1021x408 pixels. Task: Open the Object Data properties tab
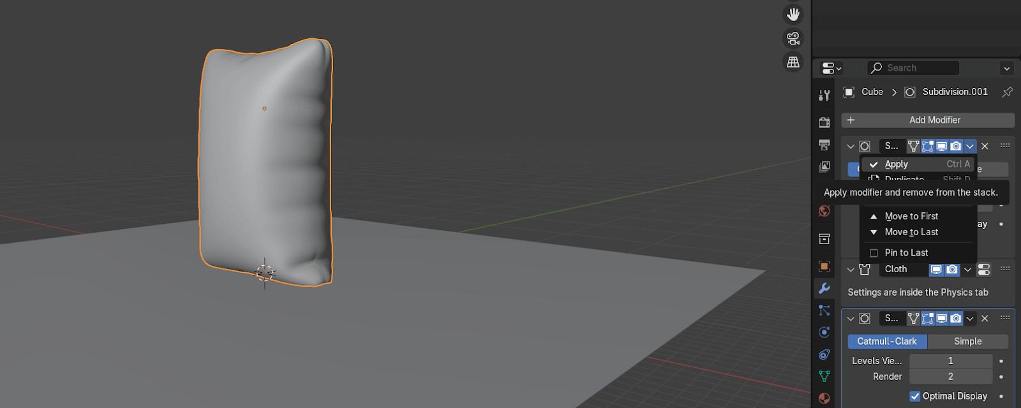click(x=824, y=376)
